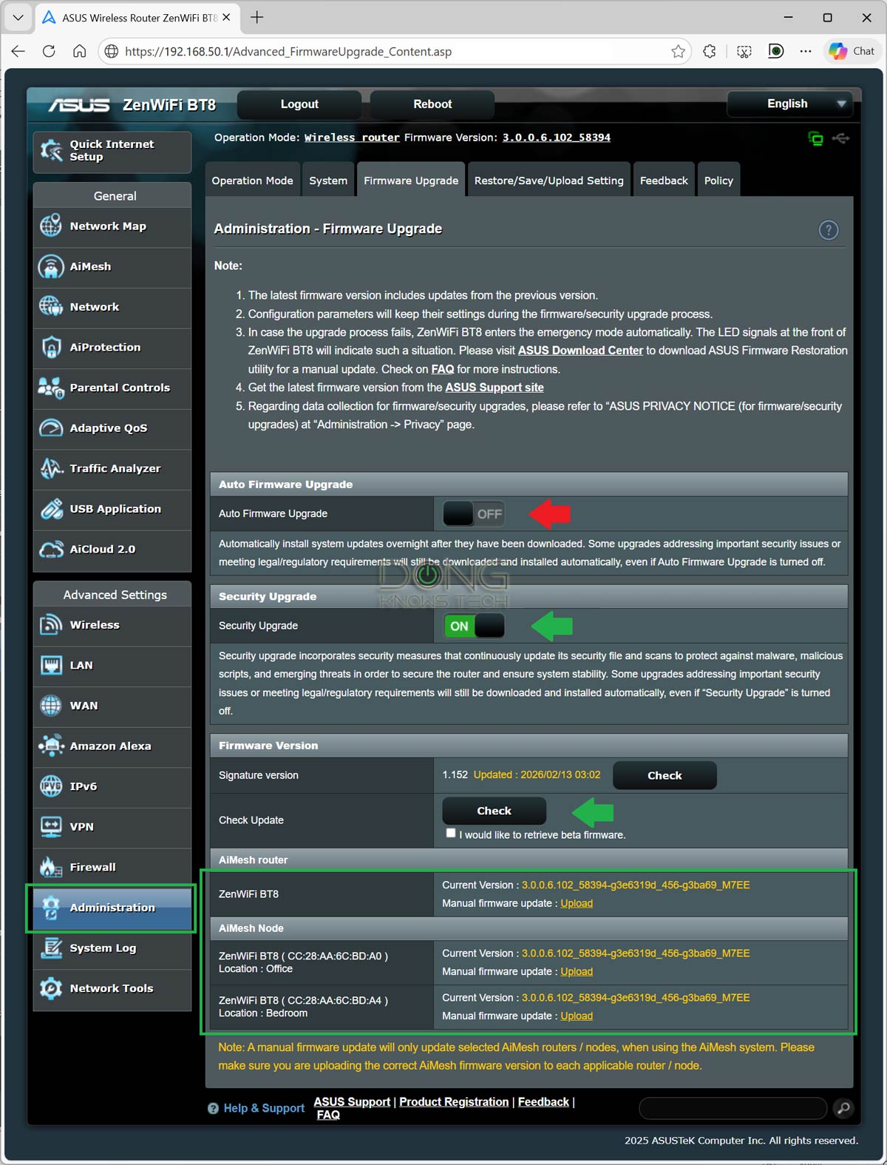Screen dimensions: 887x1165
Task: Open the Administration sidebar item
Action: coord(112,908)
